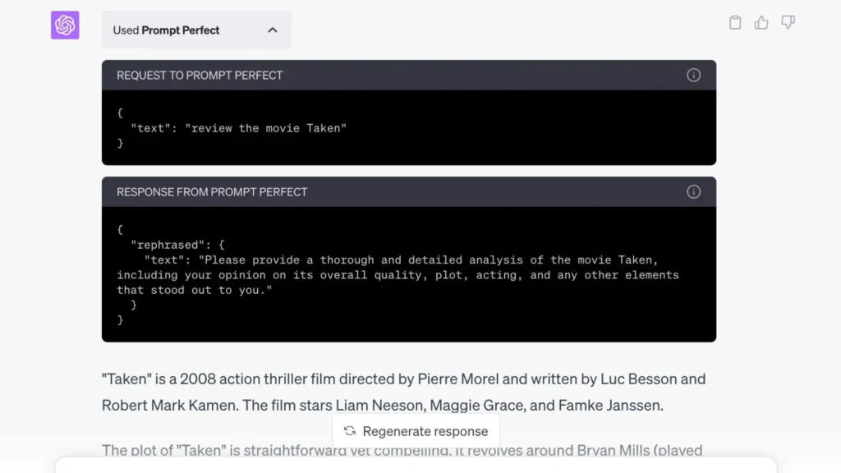The image size is (841, 473).
Task: Copy the response with the clipboard icon
Action: [x=735, y=23]
